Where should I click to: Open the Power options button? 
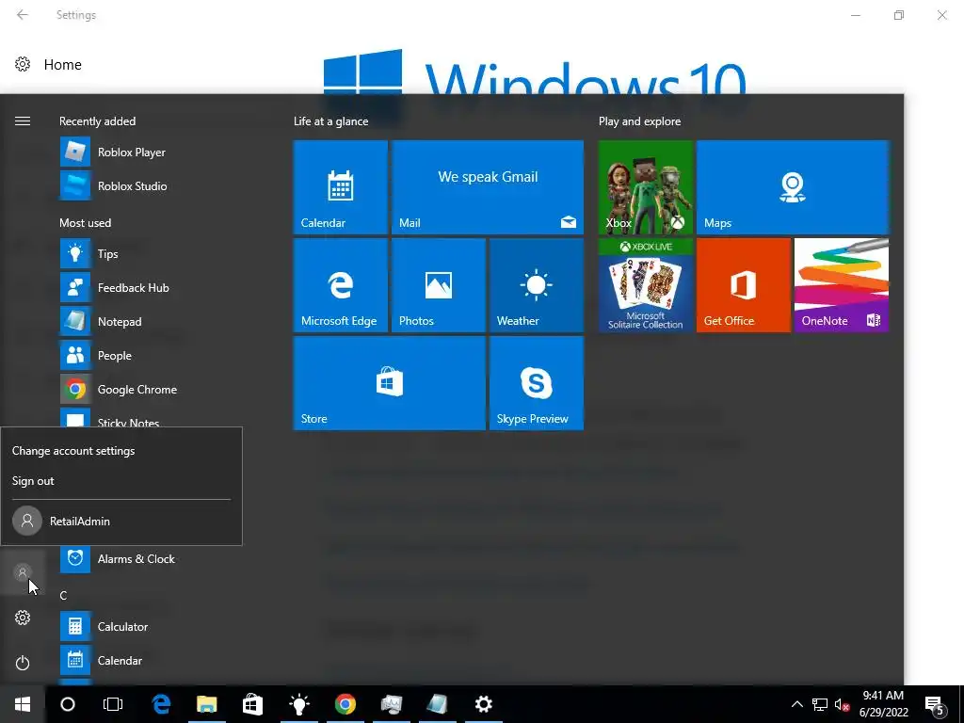23,663
